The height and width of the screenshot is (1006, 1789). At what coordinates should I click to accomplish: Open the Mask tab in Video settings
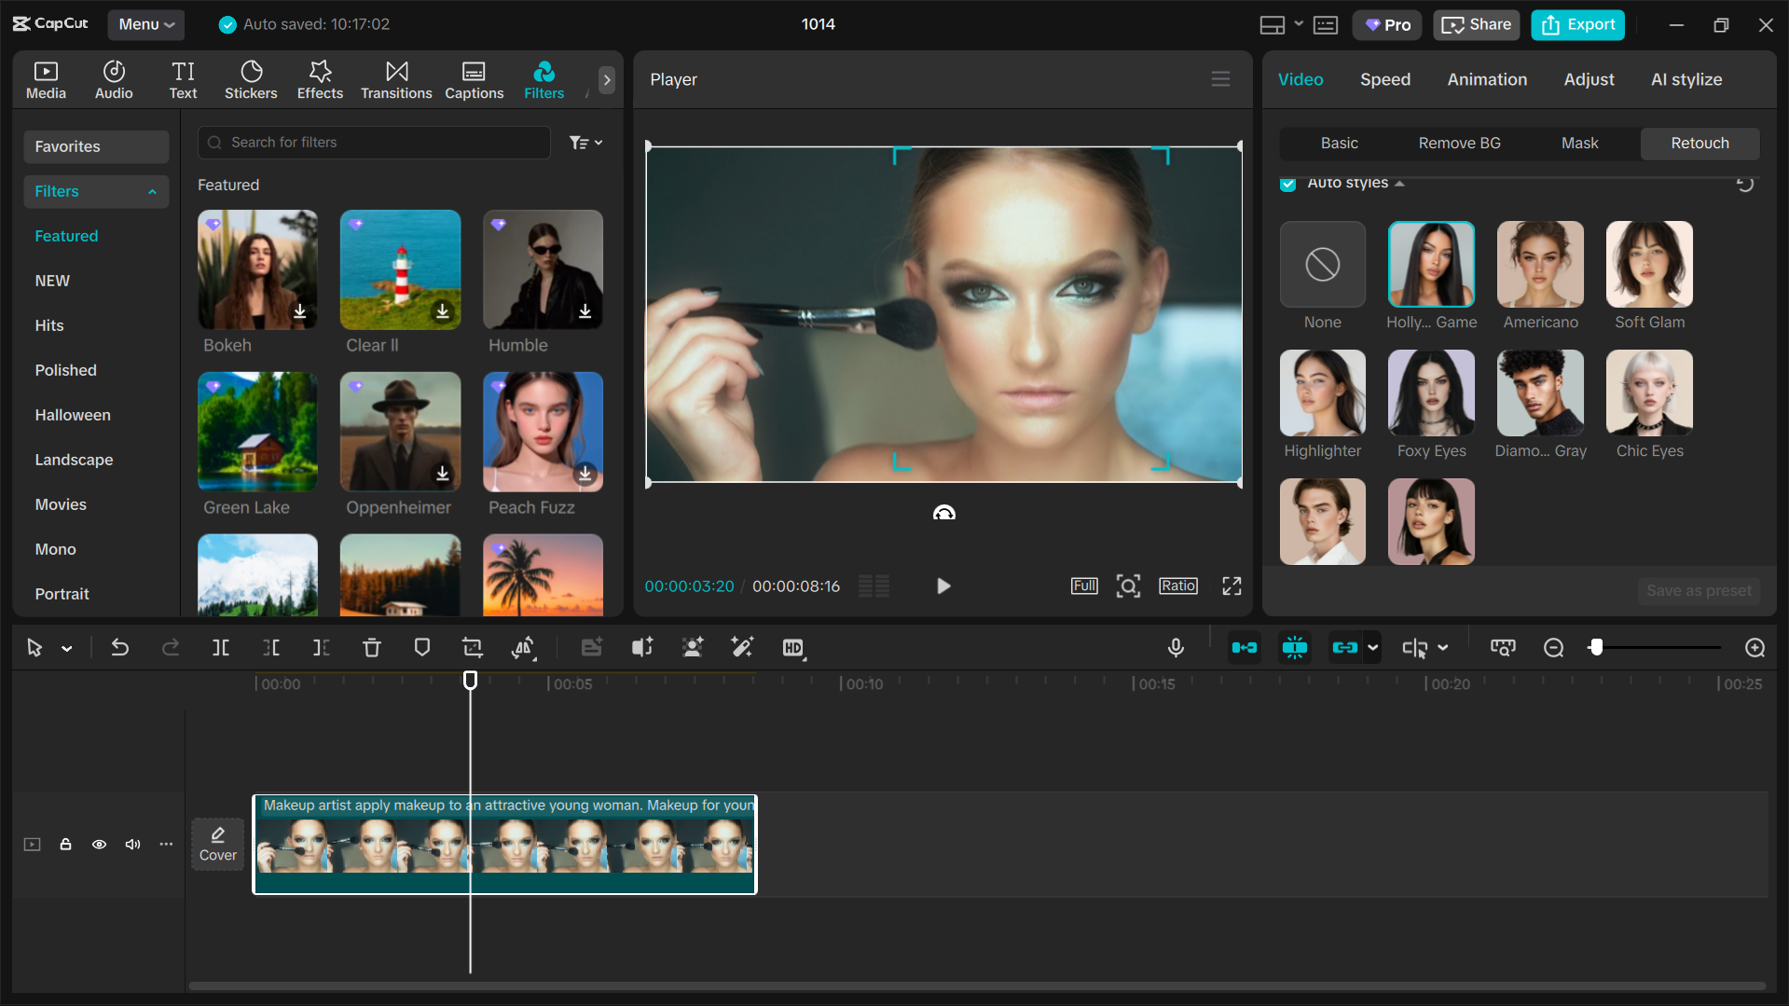click(1578, 143)
